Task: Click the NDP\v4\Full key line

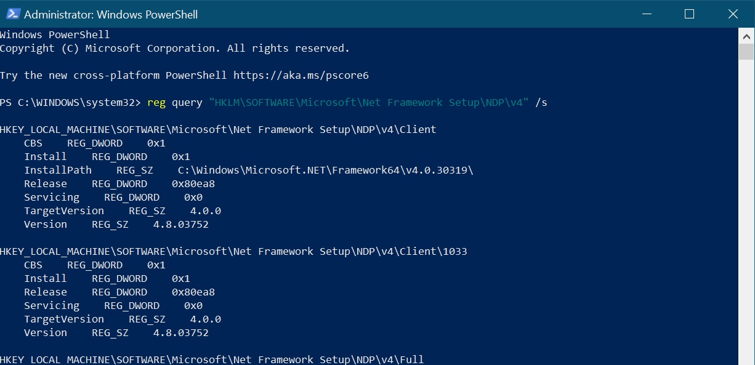Action: click(x=212, y=359)
